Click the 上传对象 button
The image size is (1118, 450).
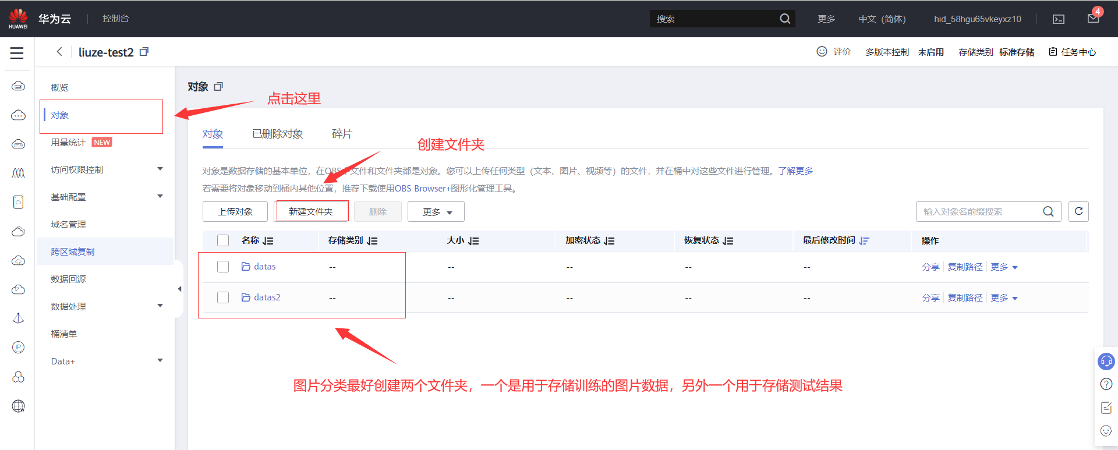(235, 212)
